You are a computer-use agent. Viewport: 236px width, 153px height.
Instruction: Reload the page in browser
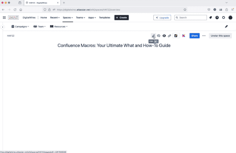pyautogui.click(x=15, y=10)
